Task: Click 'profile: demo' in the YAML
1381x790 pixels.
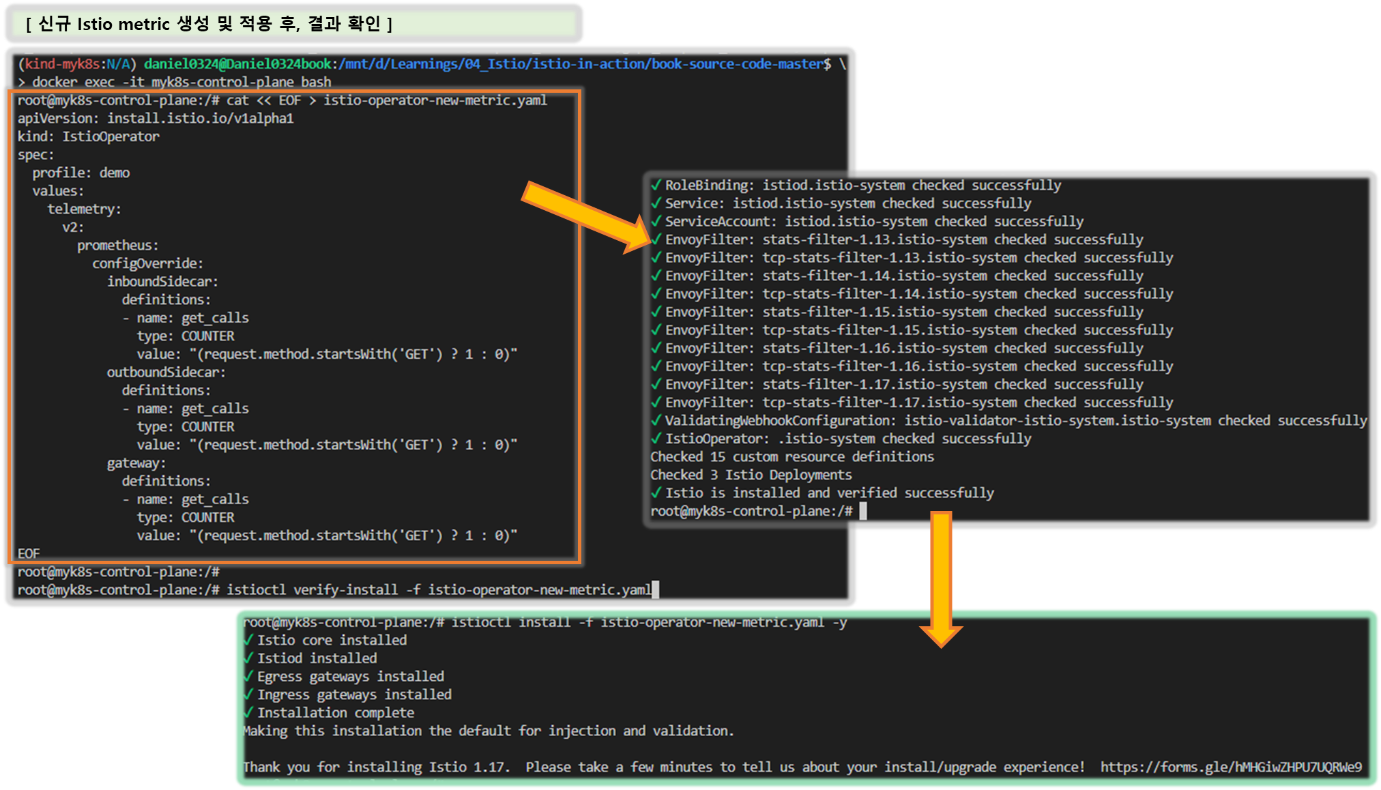Action: [81, 173]
